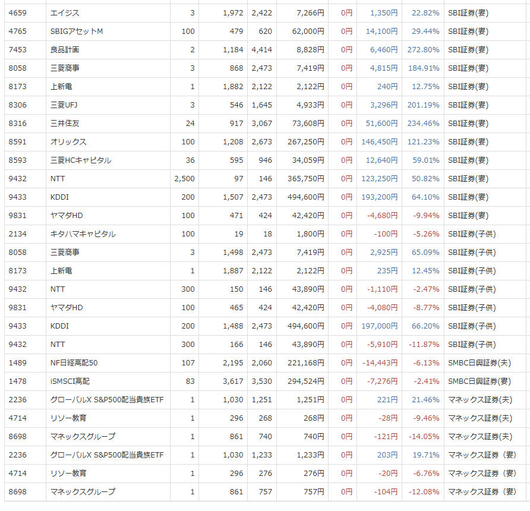Select stock code 2134

pyautogui.click(x=18, y=234)
